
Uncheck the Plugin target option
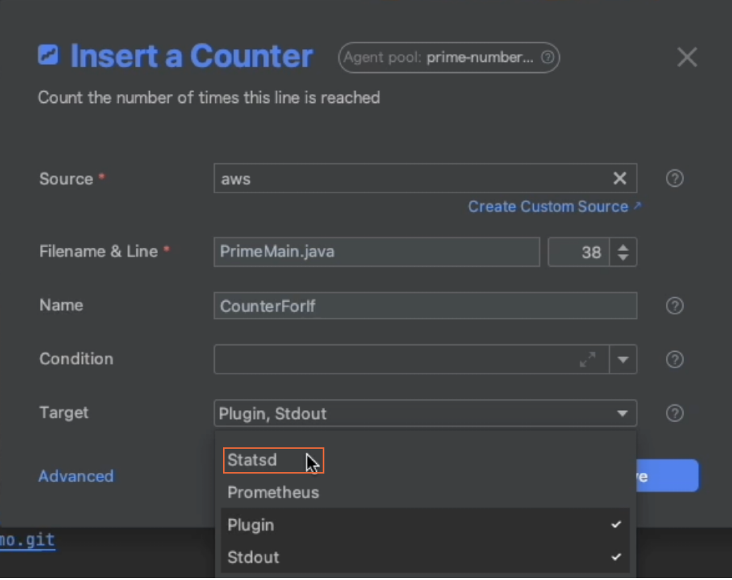pyautogui.click(x=425, y=525)
